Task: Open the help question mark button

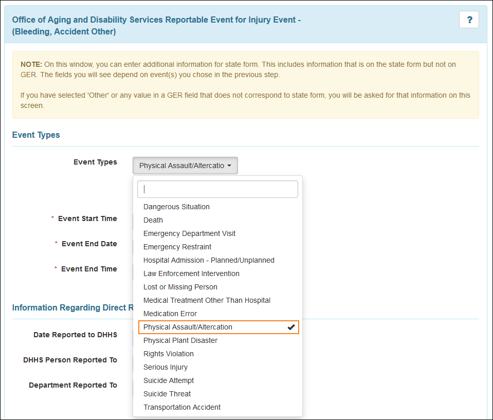Action: 469,20
